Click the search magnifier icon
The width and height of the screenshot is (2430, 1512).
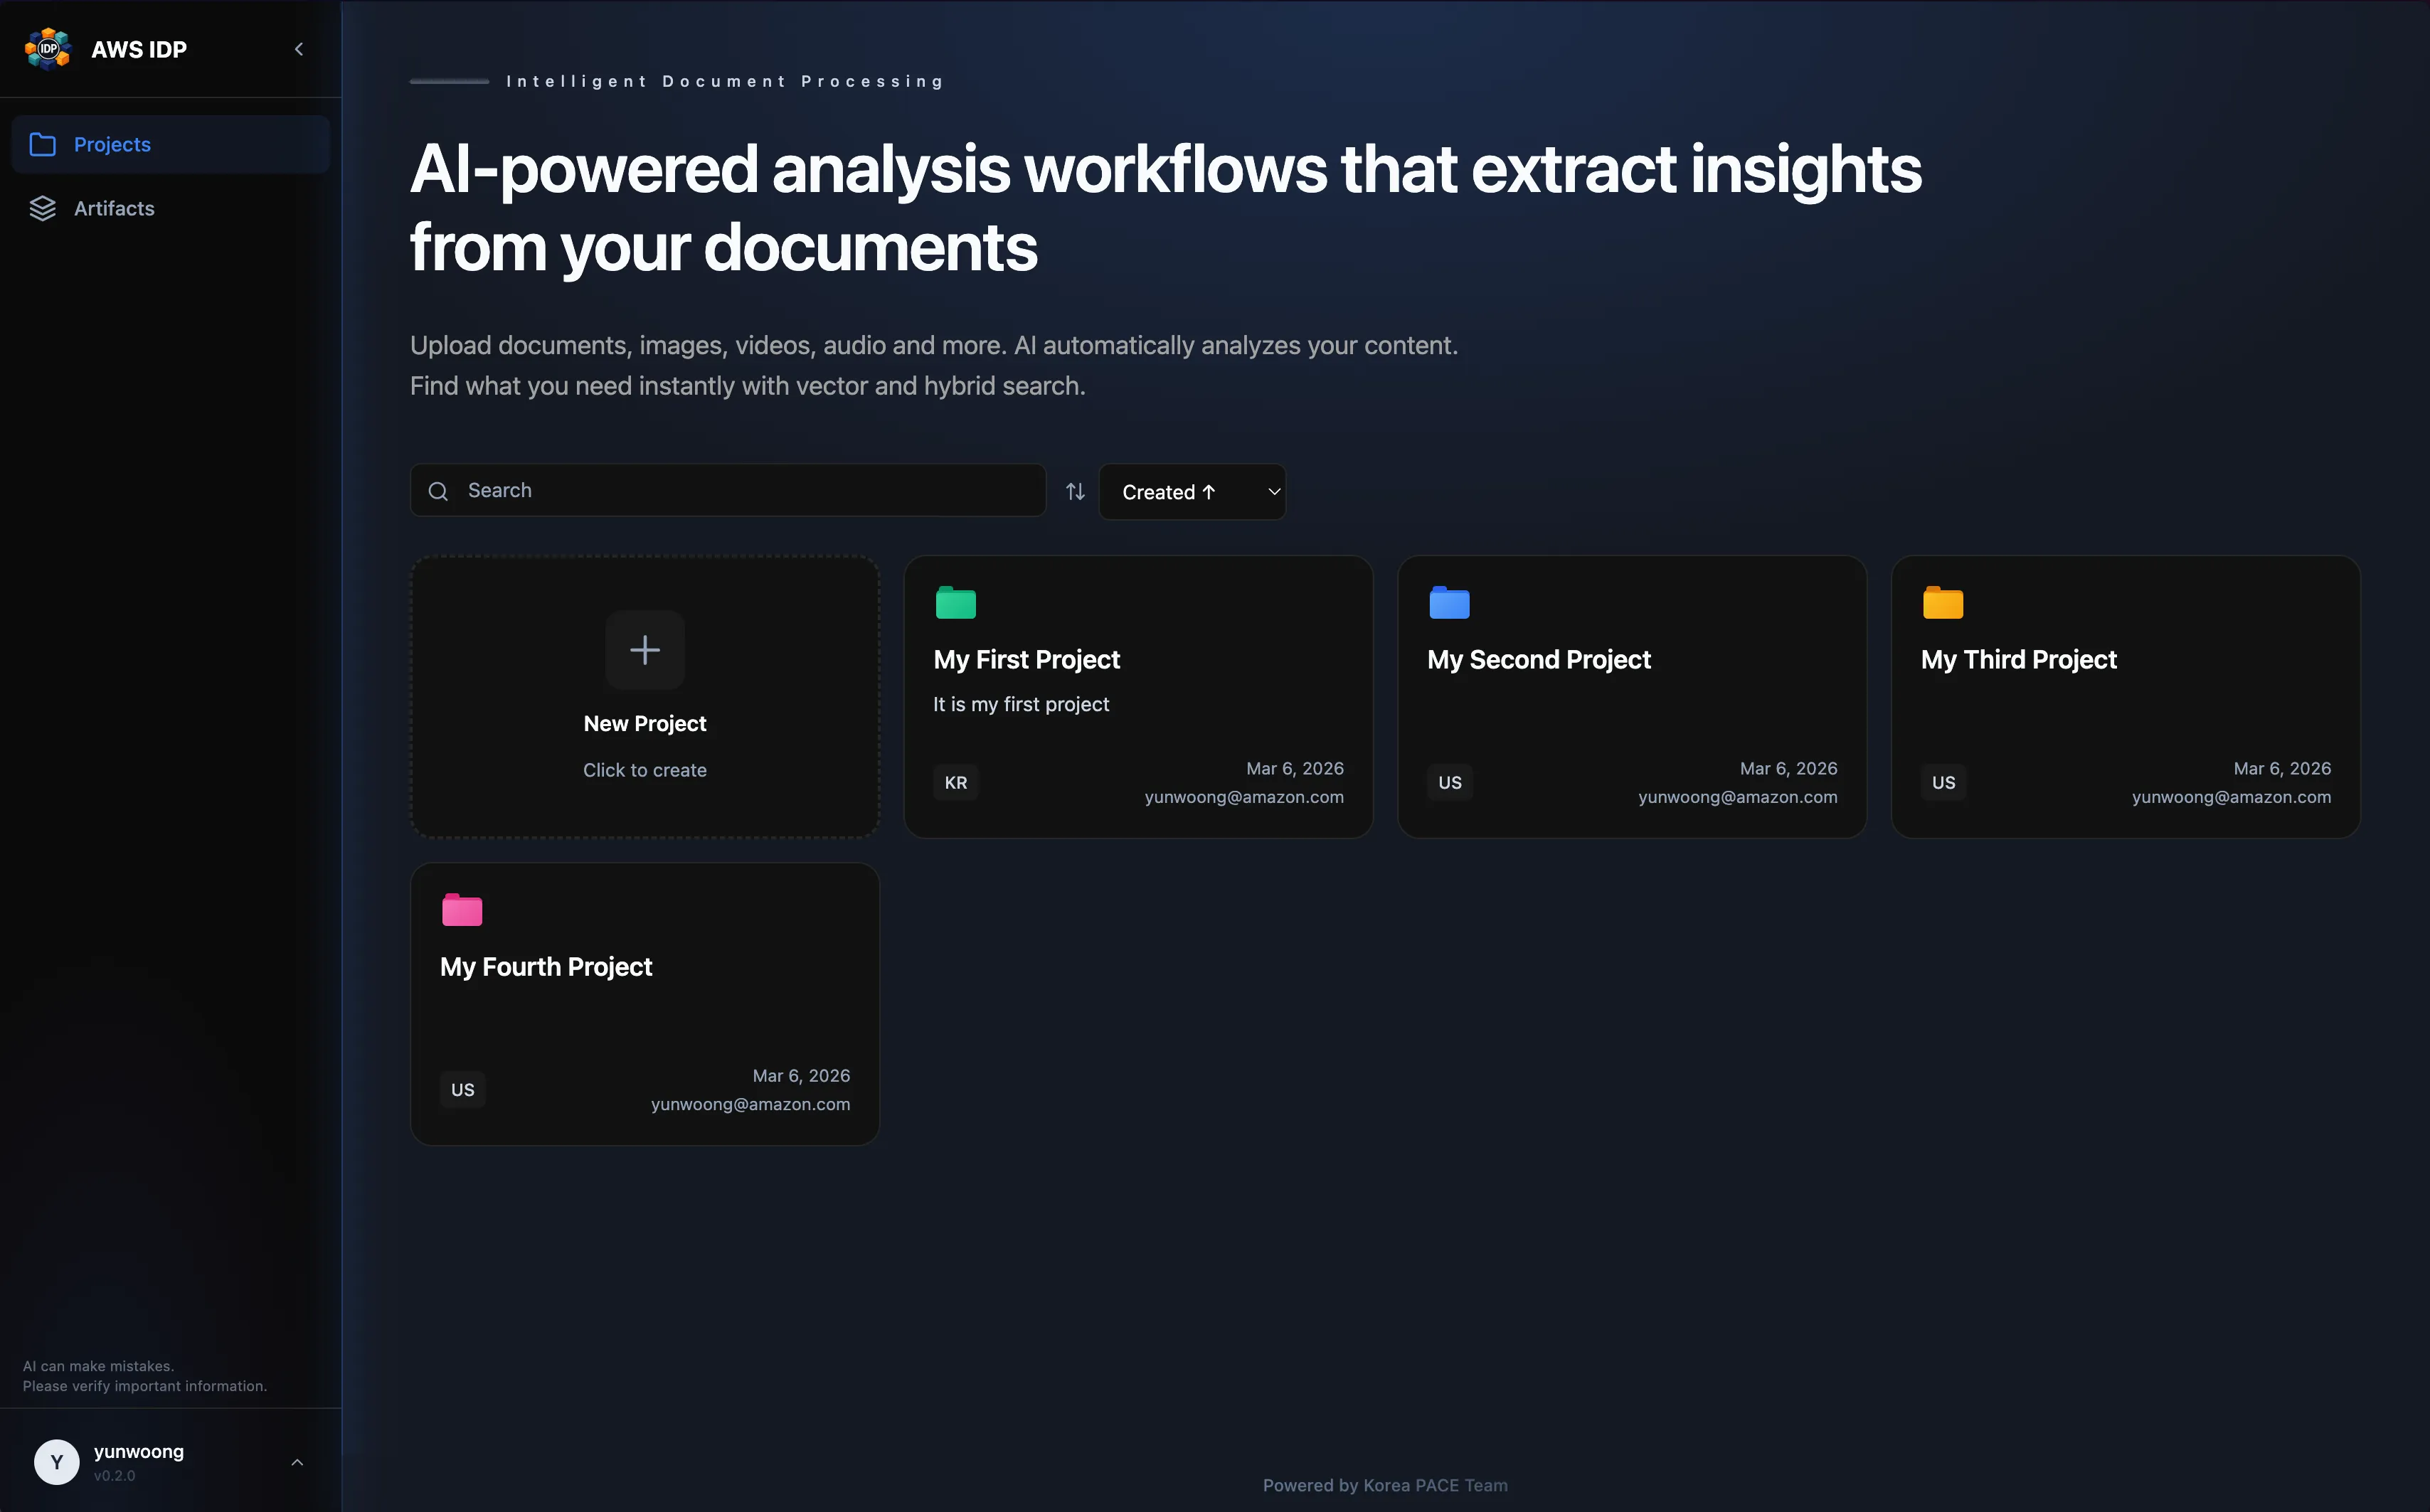pyautogui.click(x=438, y=491)
